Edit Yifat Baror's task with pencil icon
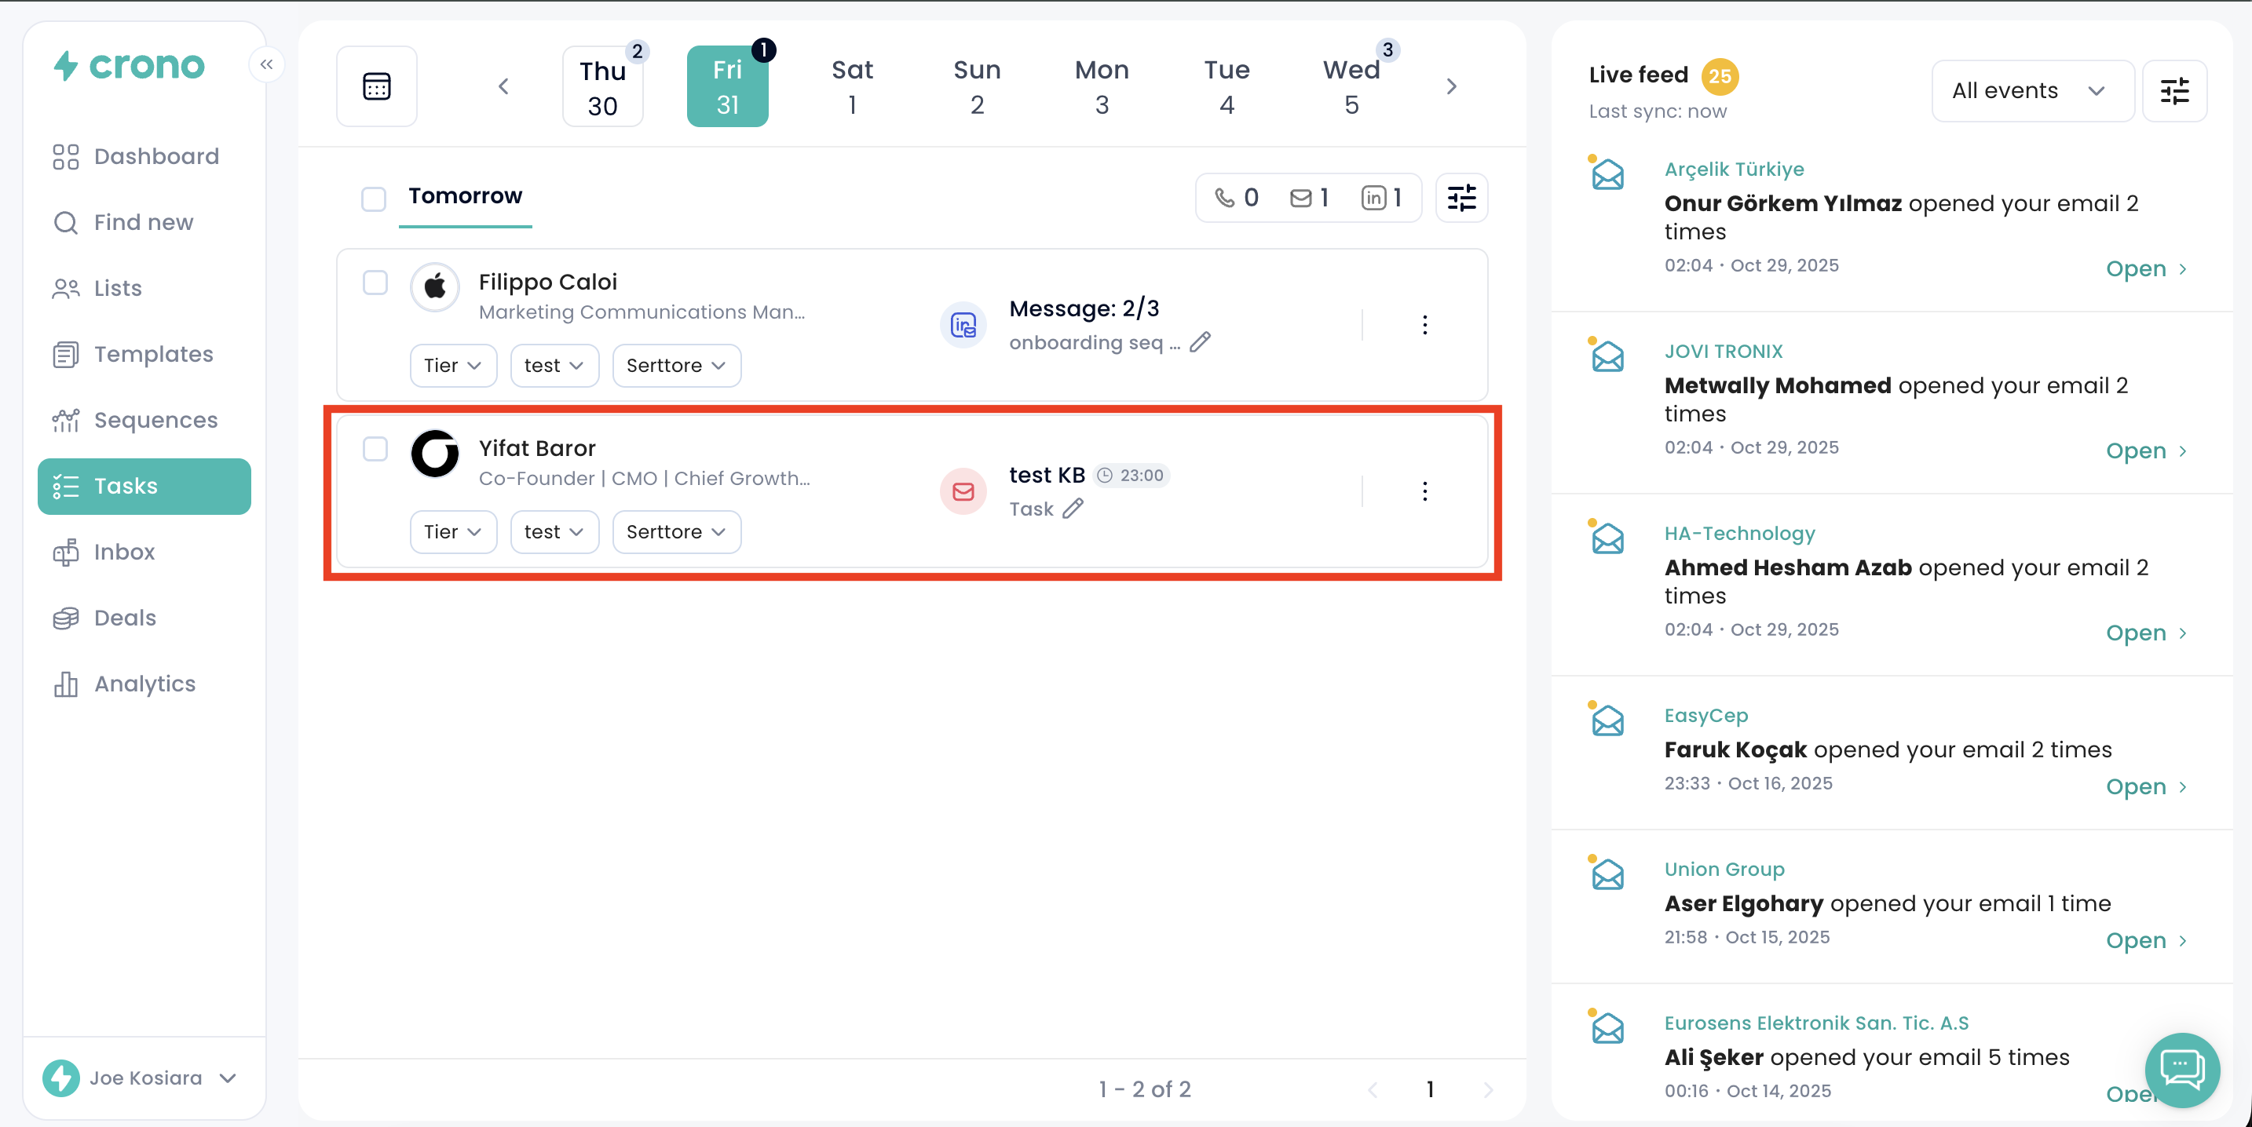 point(1073,509)
